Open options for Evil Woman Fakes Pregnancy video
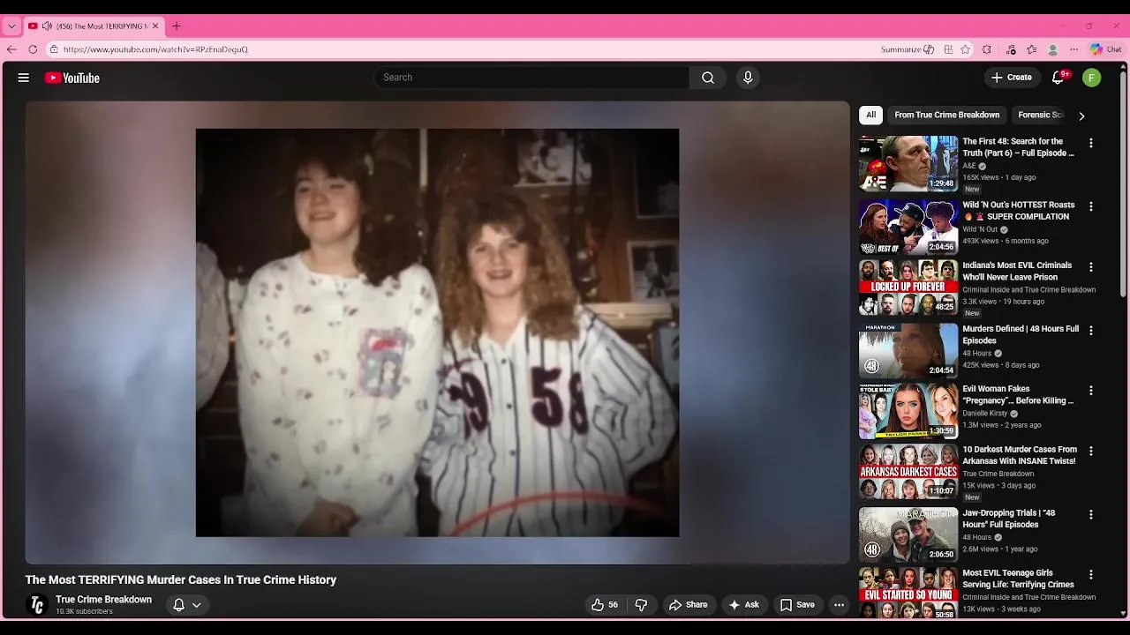Viewport: 1130px width, 635px height. pos(1091,390)
